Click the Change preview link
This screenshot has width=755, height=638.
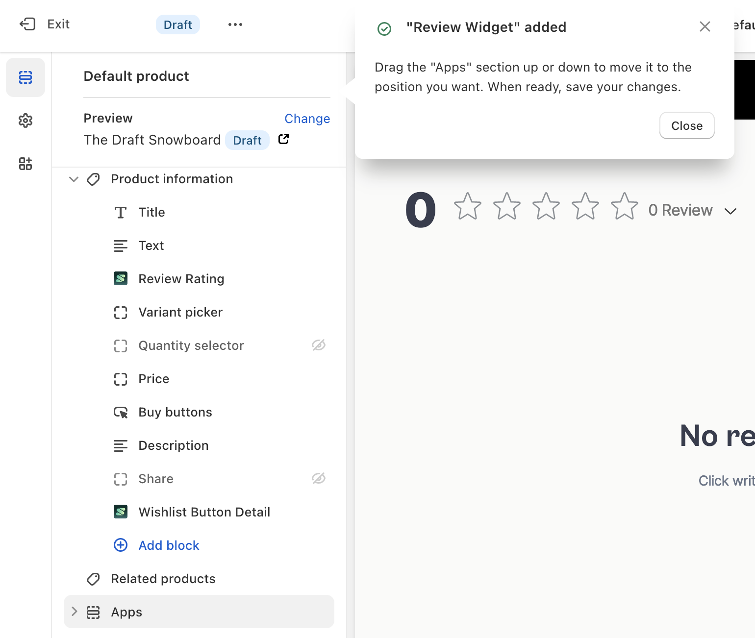[x=307, y=119]
